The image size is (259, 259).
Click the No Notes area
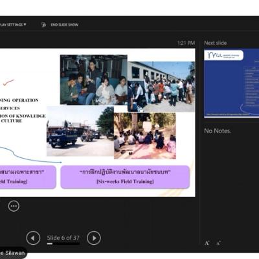(218, 131)
